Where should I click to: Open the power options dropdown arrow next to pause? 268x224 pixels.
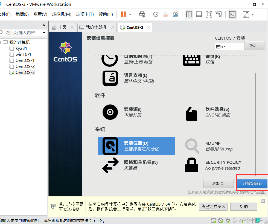point(130,14)
